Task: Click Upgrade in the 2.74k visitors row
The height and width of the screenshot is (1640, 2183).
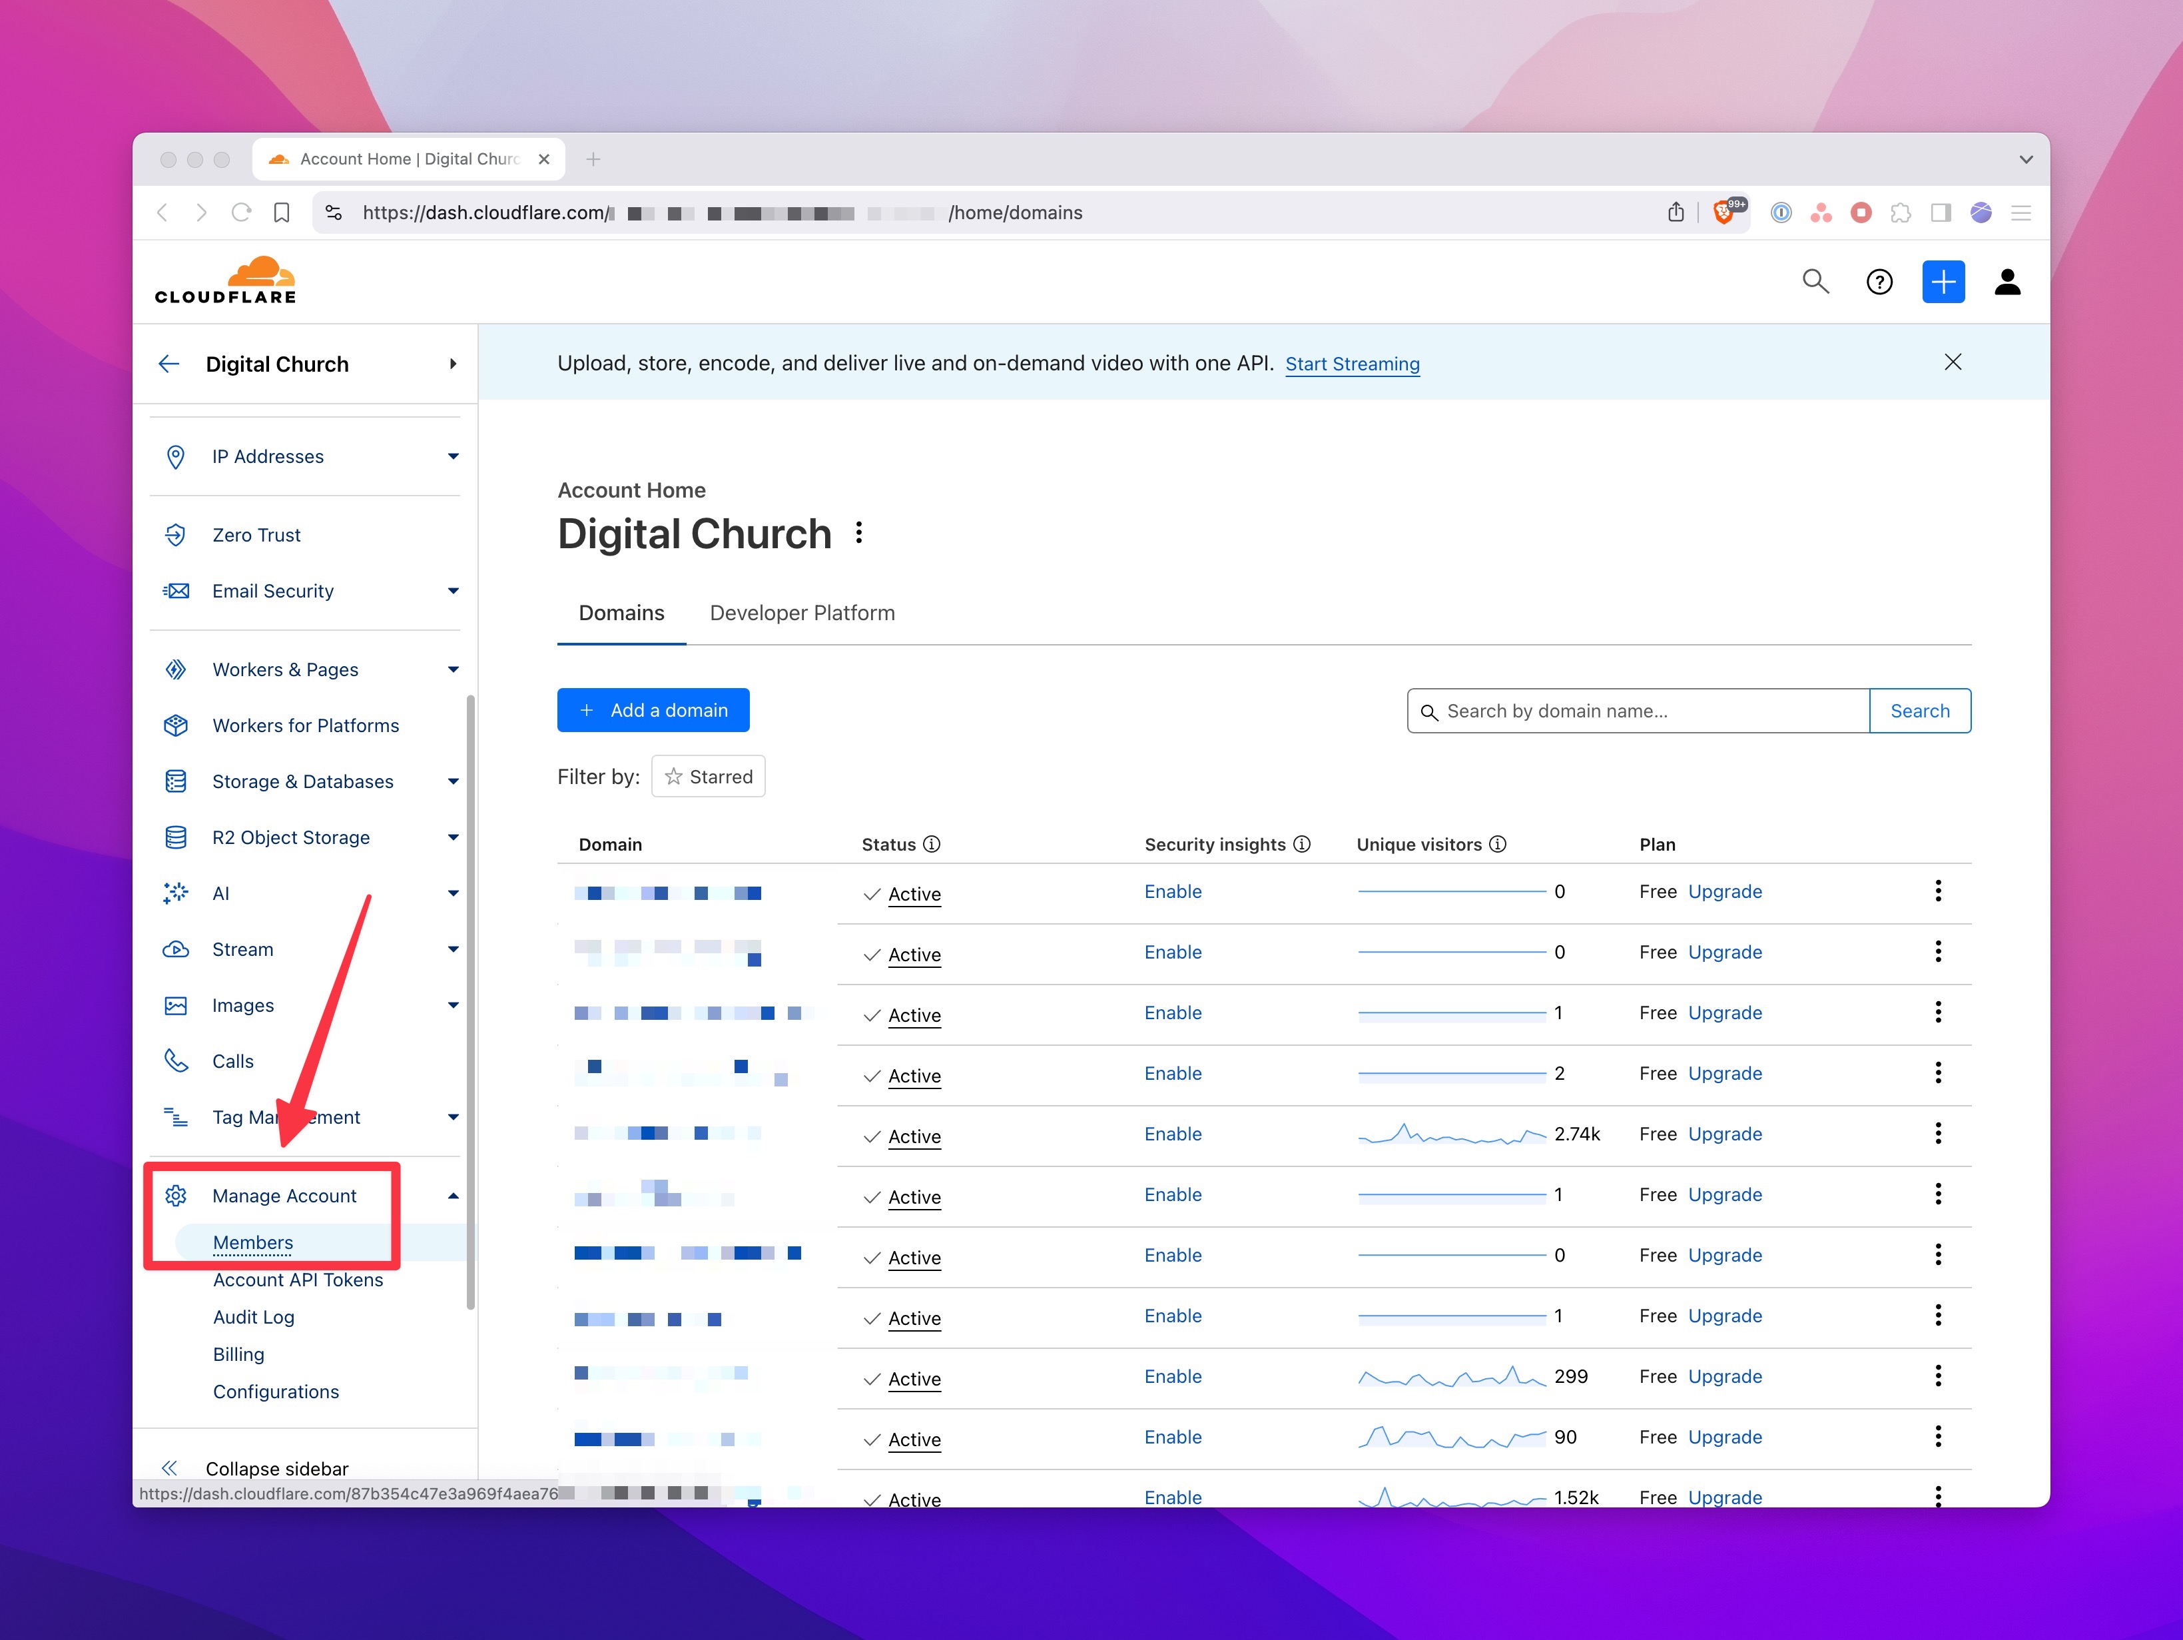Action: point(1724,1134)
